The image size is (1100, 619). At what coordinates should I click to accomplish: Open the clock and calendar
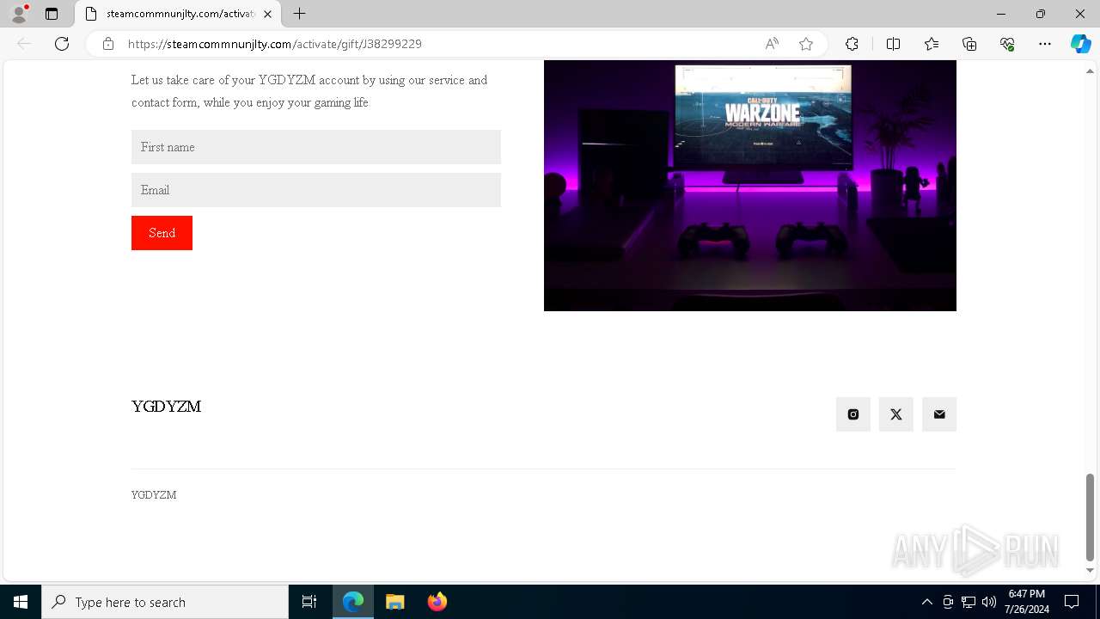(x=1026, y=602)
